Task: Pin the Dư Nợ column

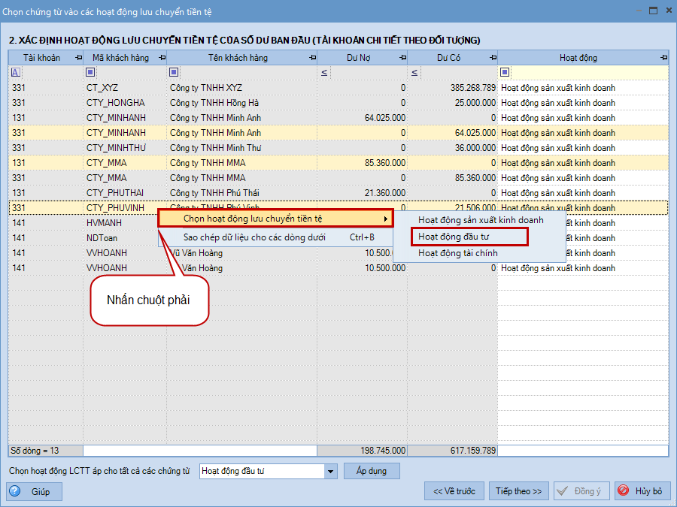Action: point(402,58)
